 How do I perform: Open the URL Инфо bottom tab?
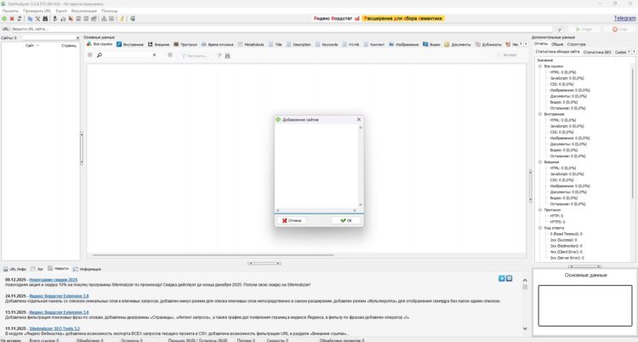coord(14,269)
